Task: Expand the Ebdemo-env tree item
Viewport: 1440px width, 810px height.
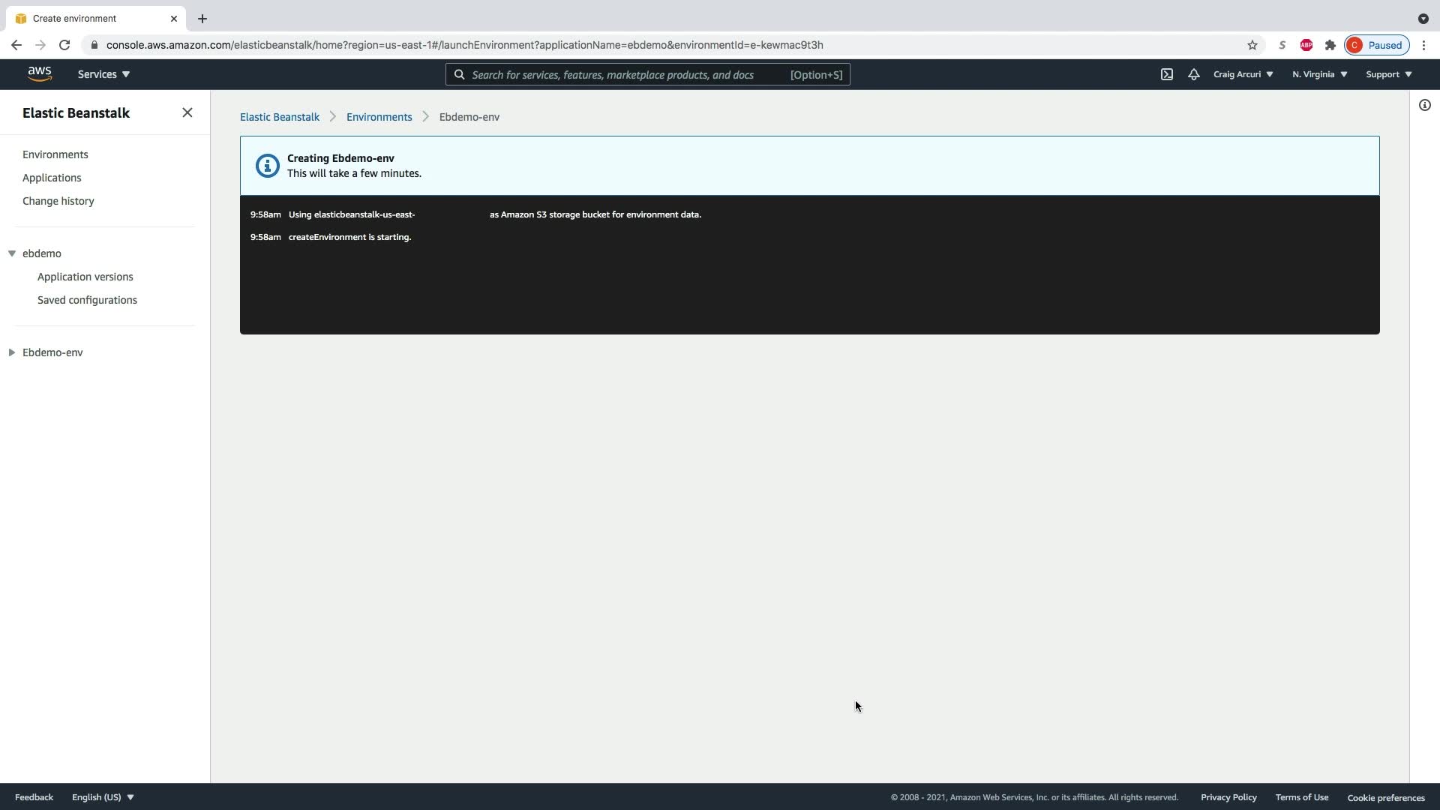Action: (12, 352)
